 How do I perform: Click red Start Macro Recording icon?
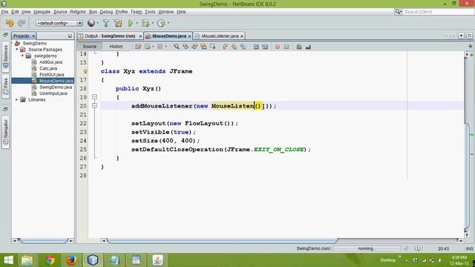click(x=277, y=47)
